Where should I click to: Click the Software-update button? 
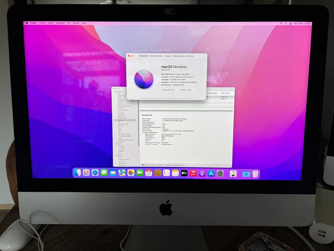(x=185, y=90)
